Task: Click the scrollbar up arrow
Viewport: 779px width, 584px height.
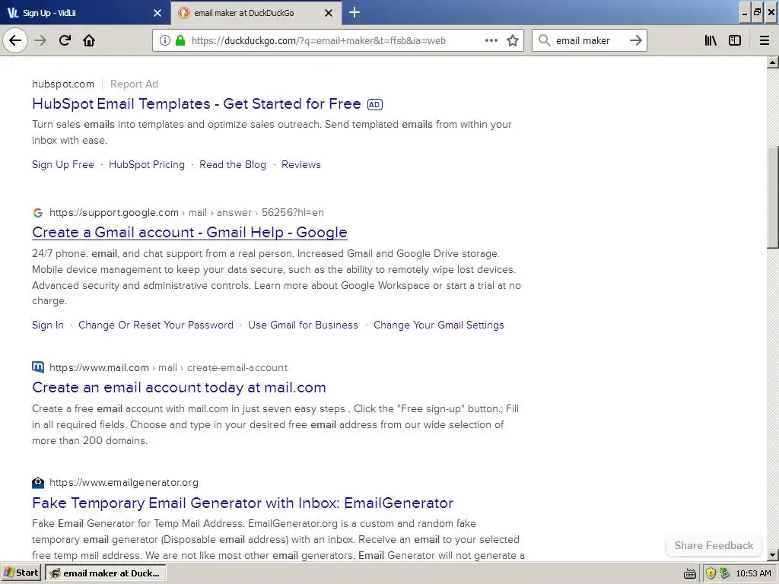Action: click(773, 62)
